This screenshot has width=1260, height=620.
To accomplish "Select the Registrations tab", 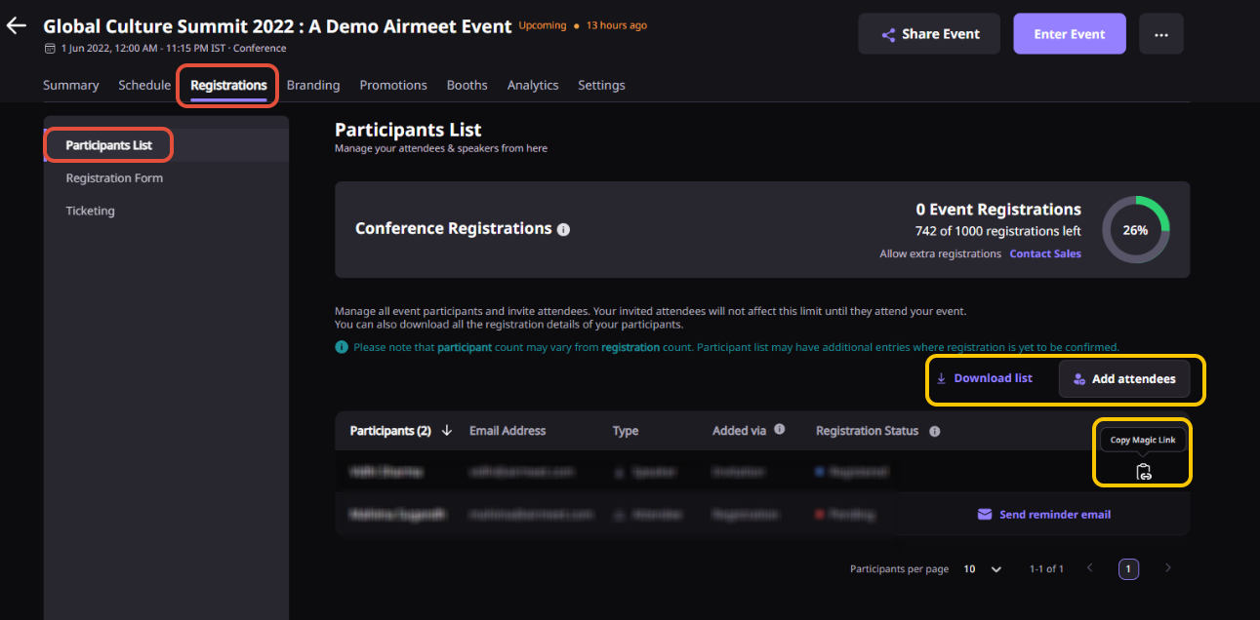I will (x=228, y=85).
